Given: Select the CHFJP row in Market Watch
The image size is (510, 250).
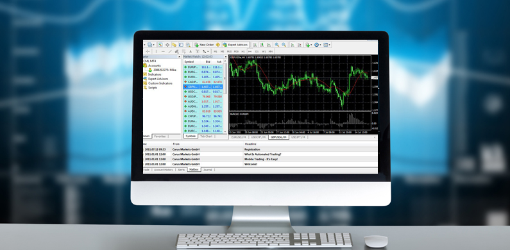Looking at the screenshot, I should click(203, 116).
